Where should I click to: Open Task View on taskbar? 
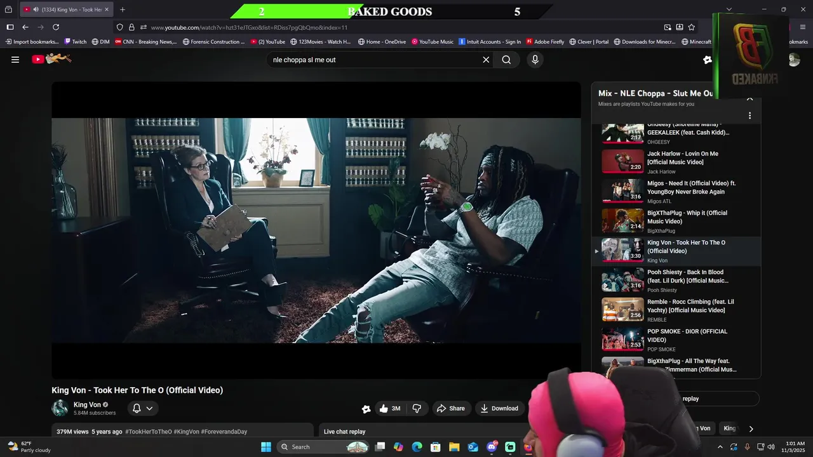pyautogui.click(x=380, y=447)
